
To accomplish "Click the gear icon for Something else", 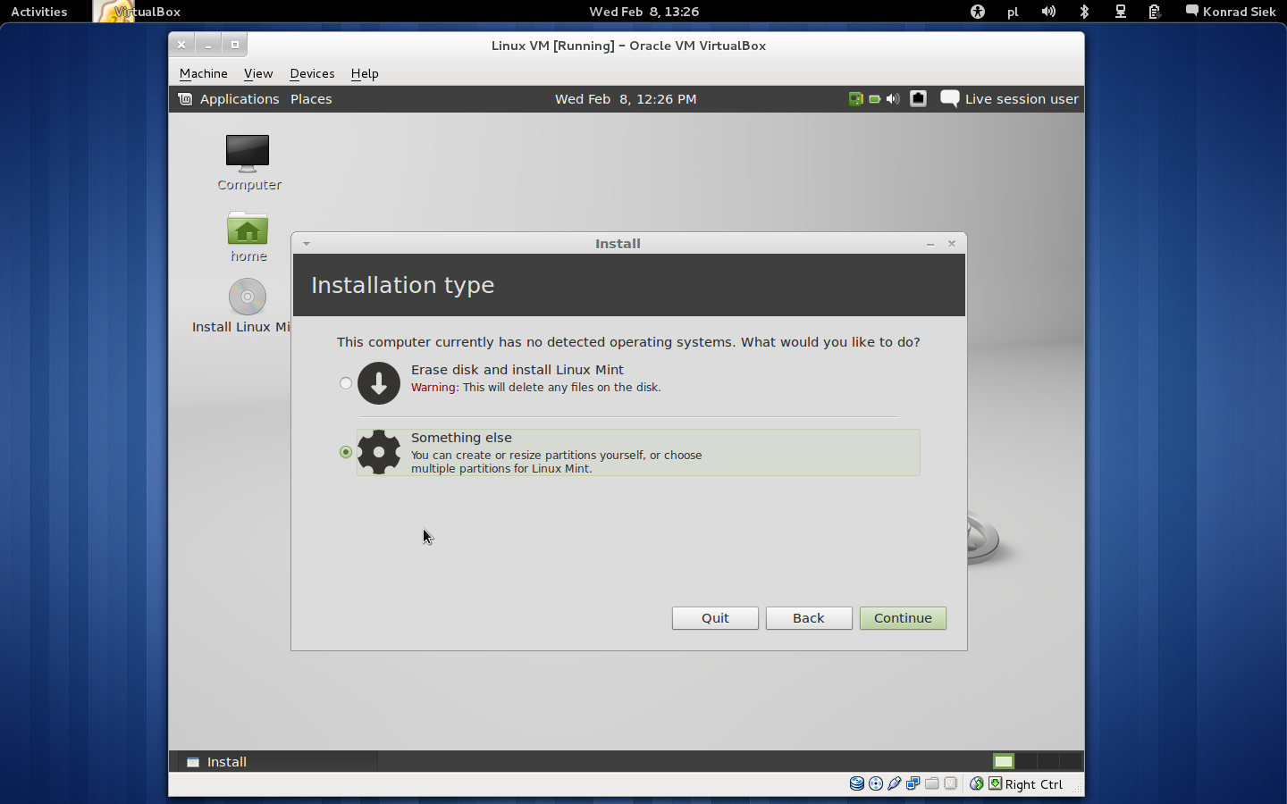I will (x=379, y=452).
